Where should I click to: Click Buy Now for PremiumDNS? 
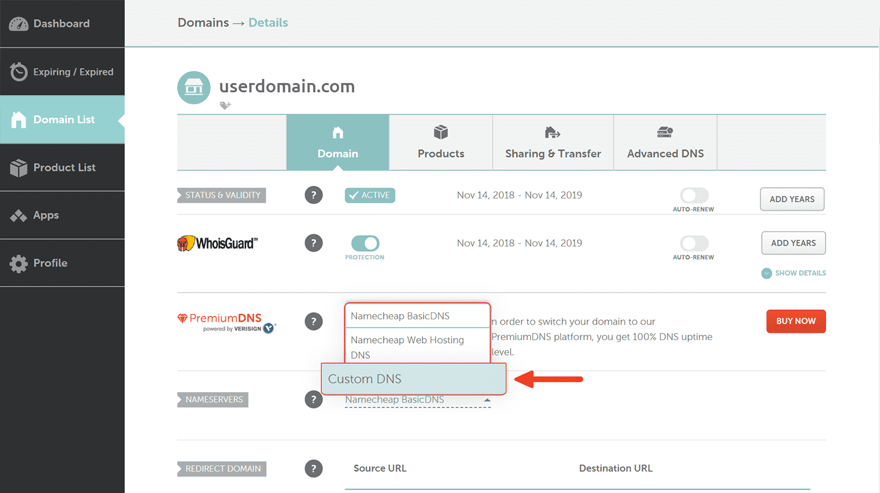796,321
